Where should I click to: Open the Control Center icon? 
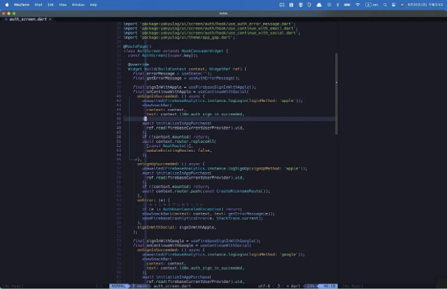(393, 5)
